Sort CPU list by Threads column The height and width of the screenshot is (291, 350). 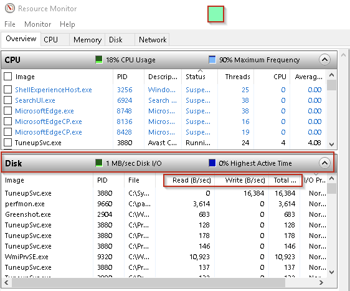tap(235, 77)
